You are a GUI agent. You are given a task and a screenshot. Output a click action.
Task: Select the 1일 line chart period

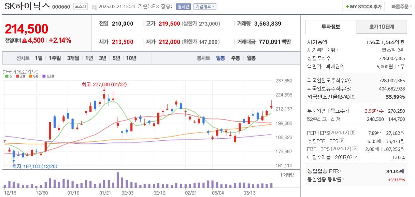pyautogui.click(x=39, y=58)
